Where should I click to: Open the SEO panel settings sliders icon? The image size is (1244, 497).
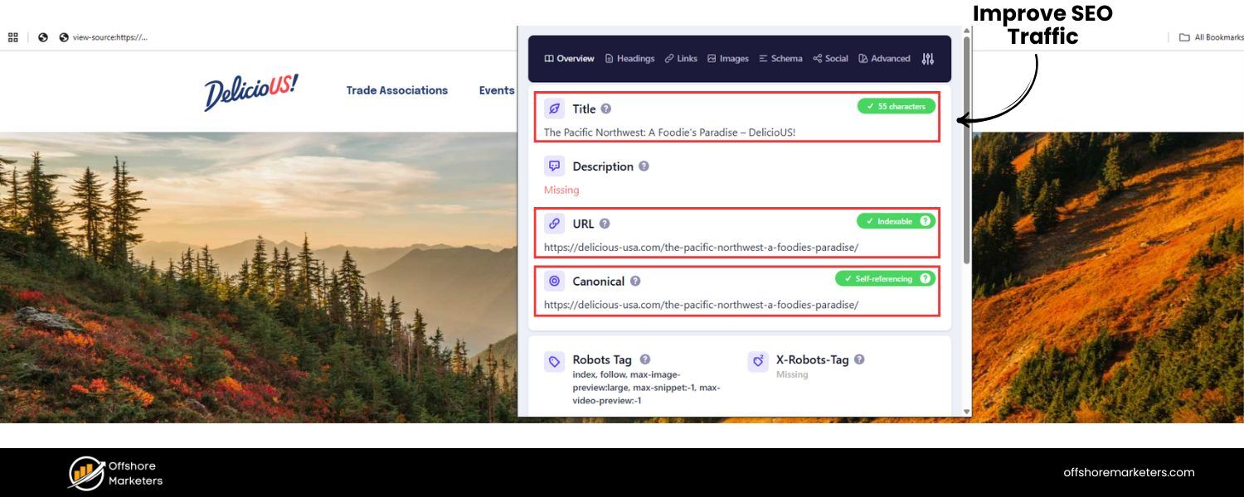(x=928, y=58)
